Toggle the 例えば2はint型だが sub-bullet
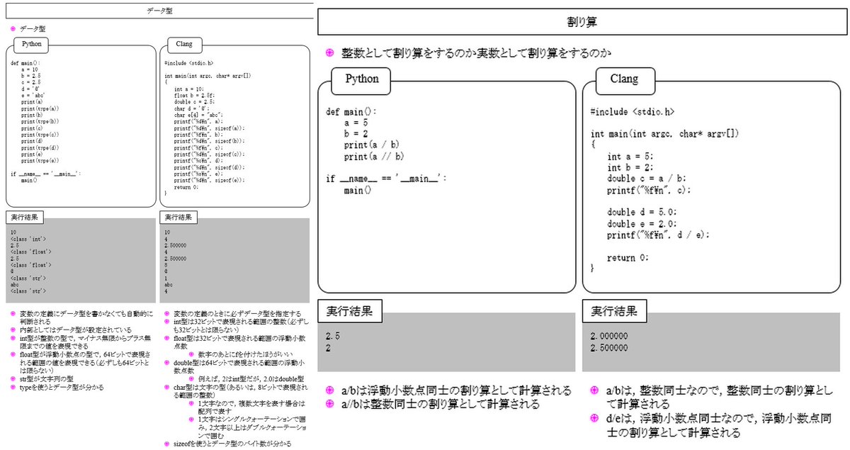This screenshot has height=450, width=850. click(191, 380)
